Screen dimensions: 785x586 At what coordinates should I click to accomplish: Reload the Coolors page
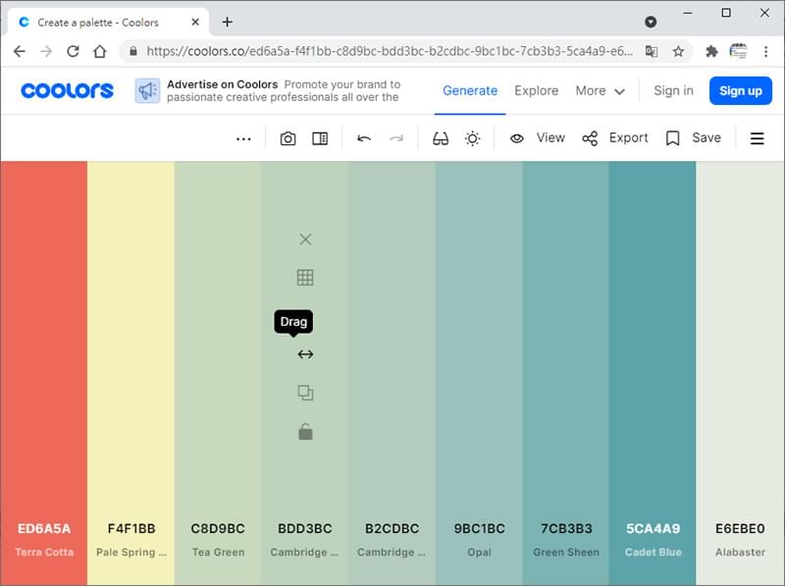click(73, 51)
